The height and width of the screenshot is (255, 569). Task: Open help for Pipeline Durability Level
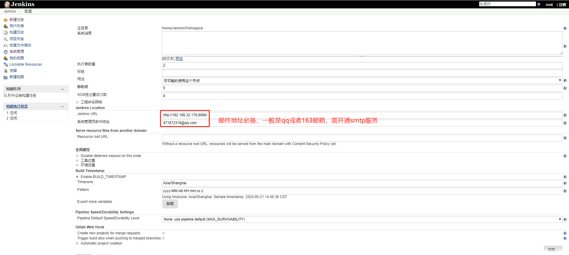tap(565, 219)
